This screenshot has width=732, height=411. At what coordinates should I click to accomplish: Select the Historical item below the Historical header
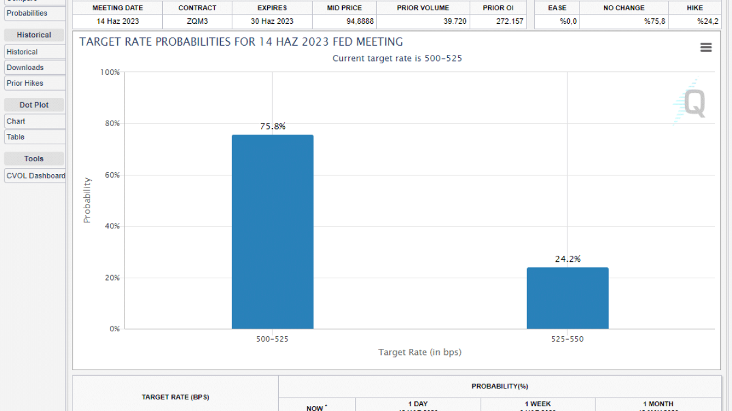tap(23, 52)
